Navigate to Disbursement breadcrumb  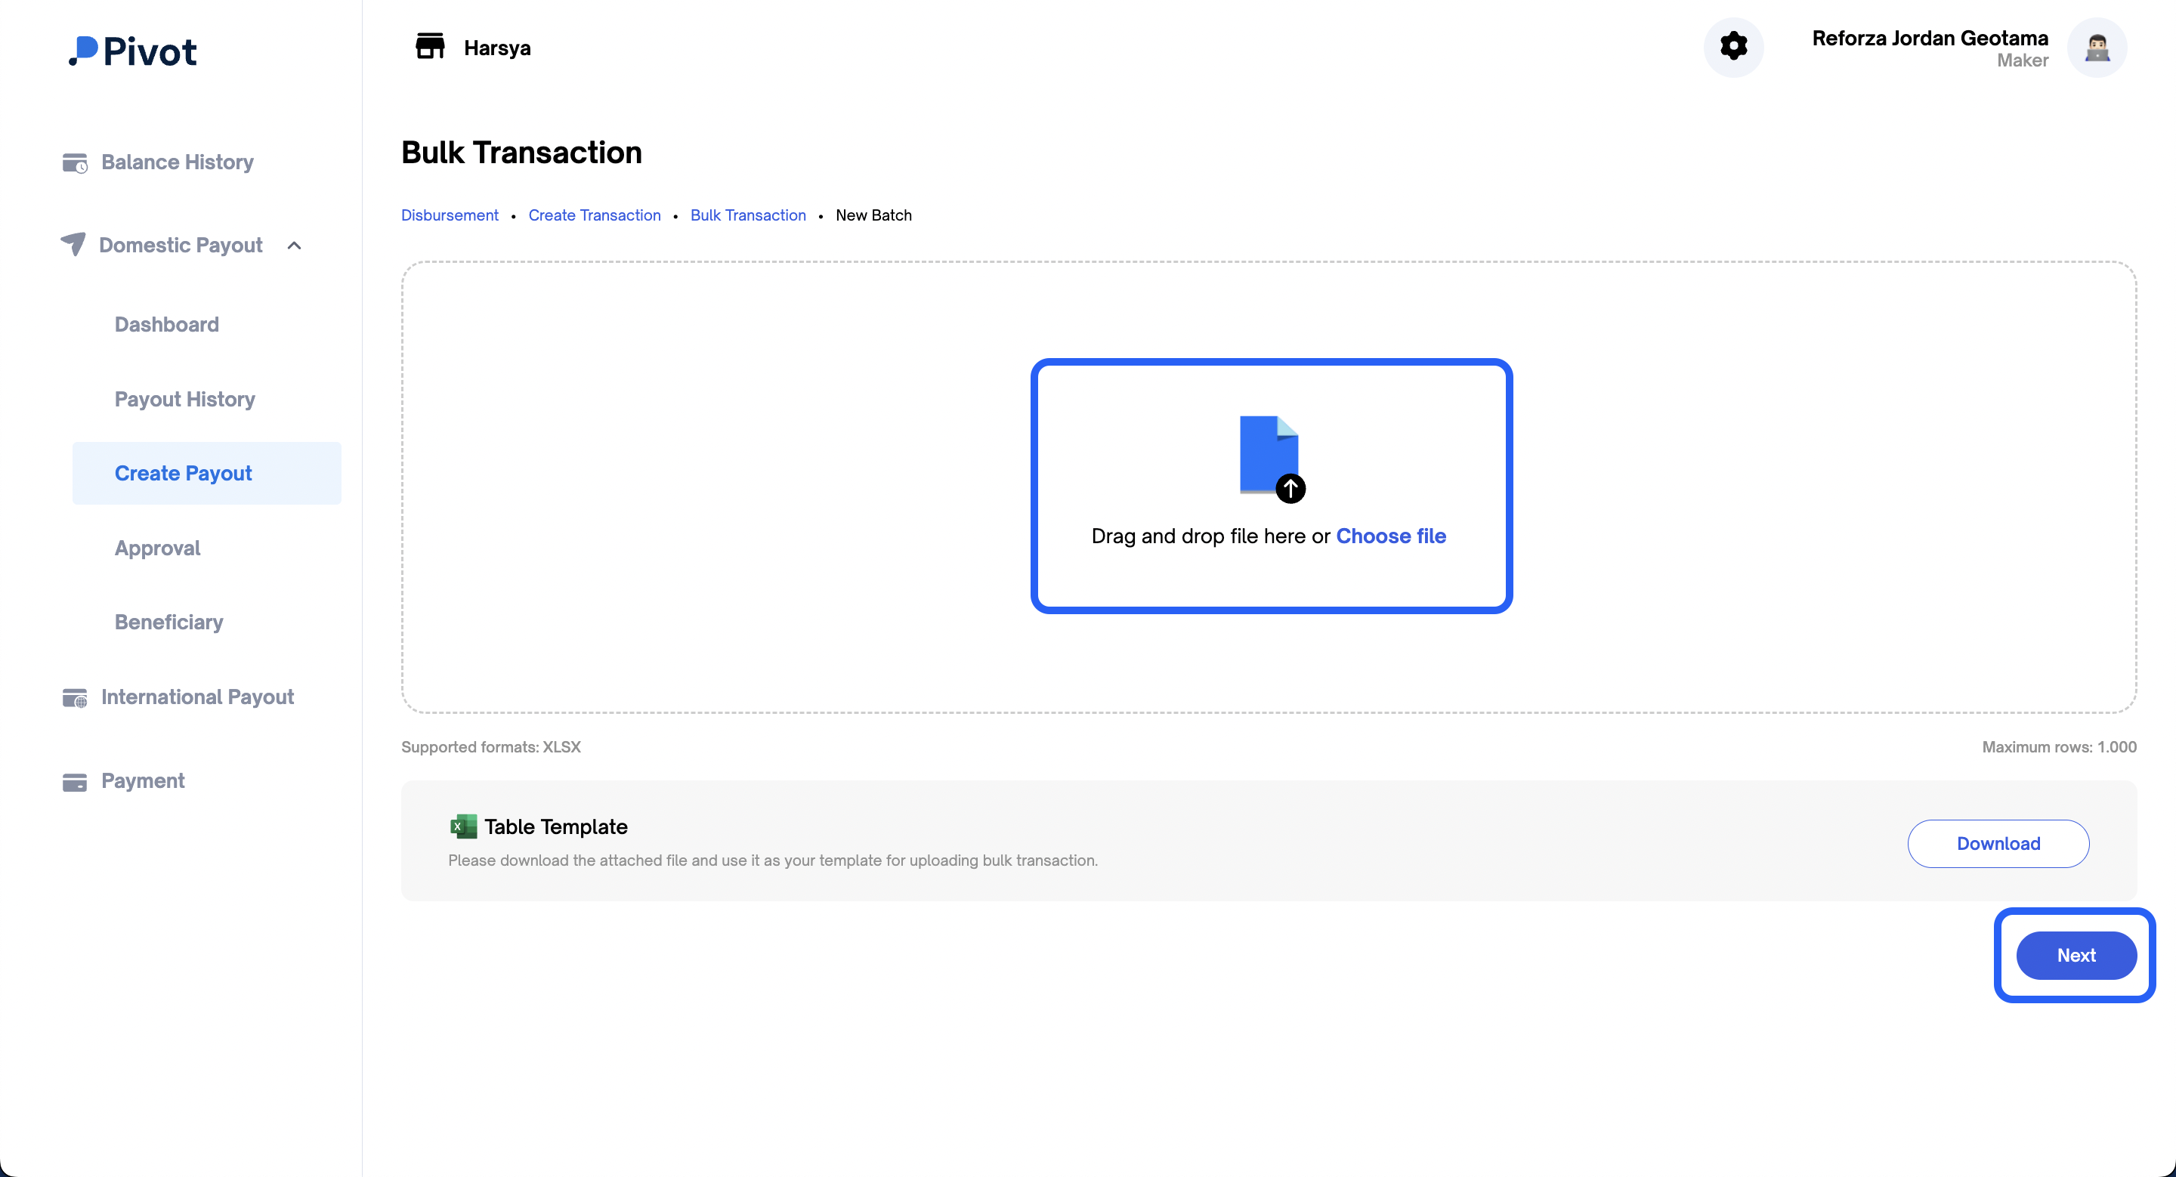click(450, 215)
